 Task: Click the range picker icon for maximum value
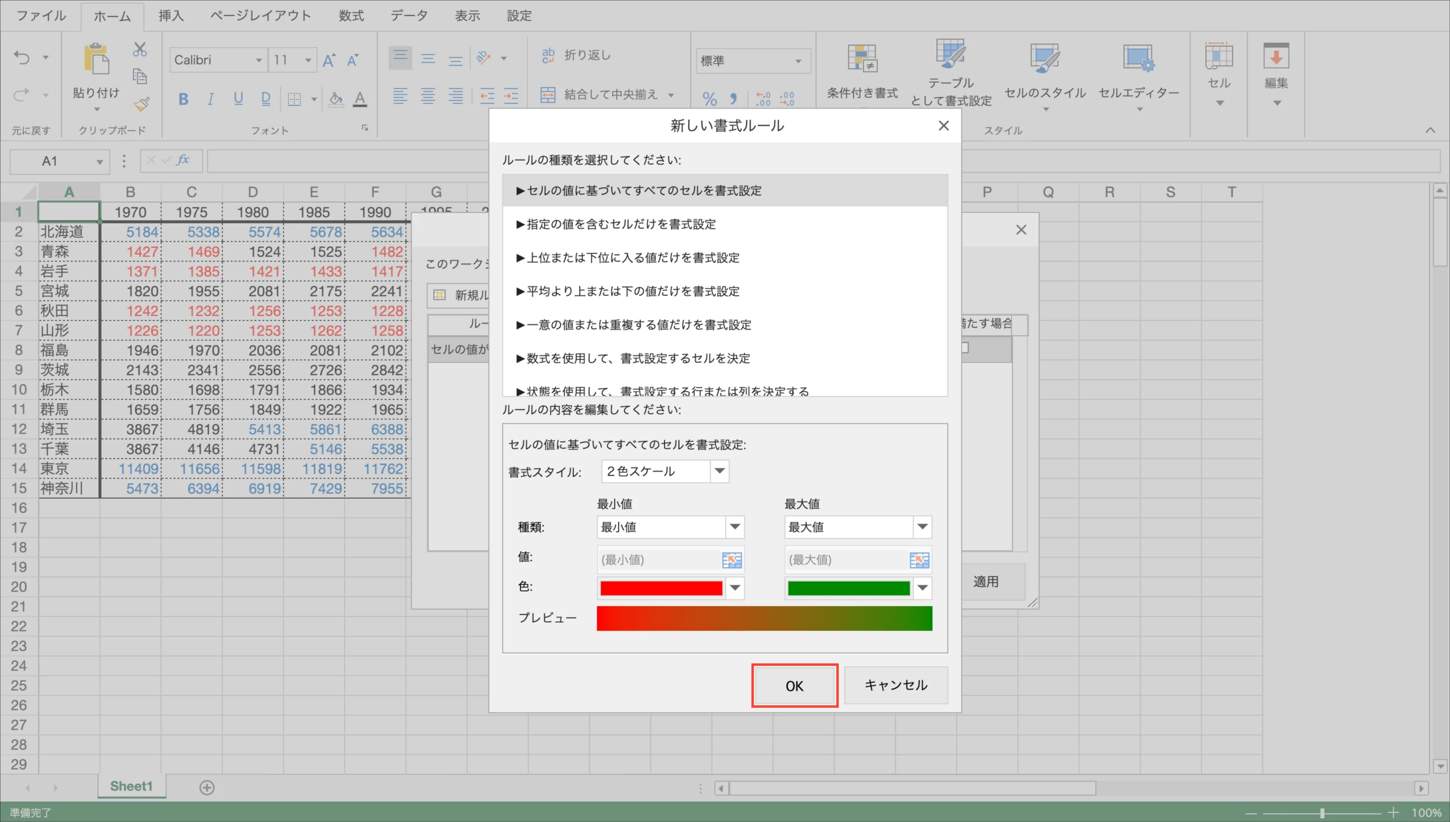click(919, 560)
